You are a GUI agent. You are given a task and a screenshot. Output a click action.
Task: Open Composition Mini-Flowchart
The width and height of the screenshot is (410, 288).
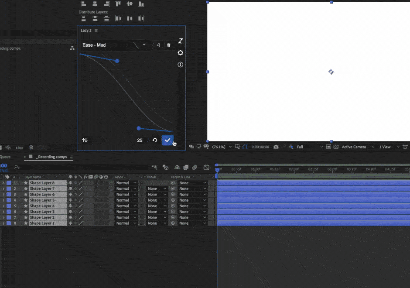click(154, 167)
